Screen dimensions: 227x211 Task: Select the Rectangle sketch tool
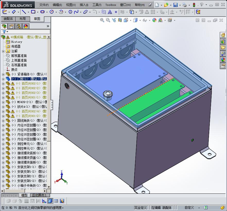33,12
